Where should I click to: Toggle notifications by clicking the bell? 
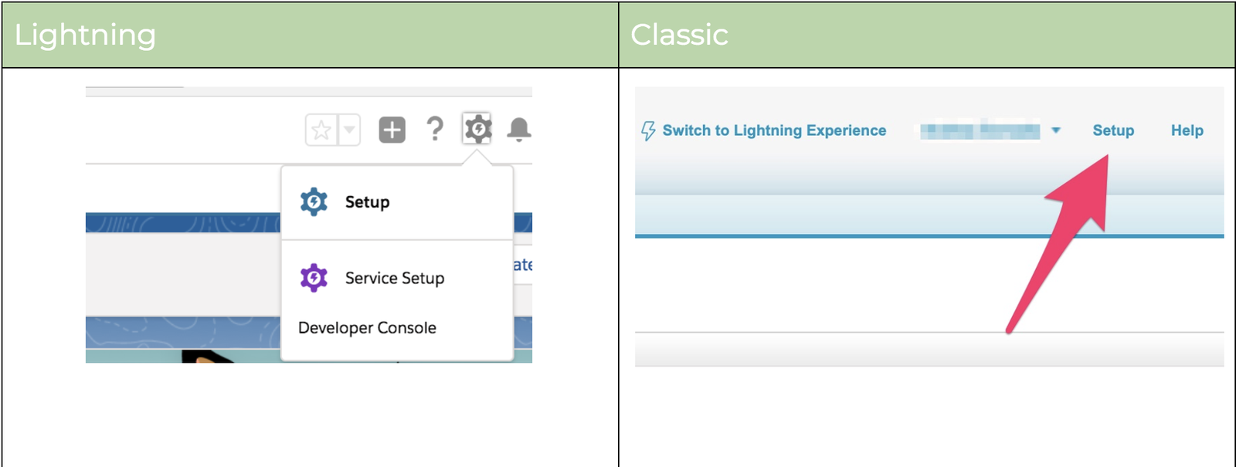point(519,130)
